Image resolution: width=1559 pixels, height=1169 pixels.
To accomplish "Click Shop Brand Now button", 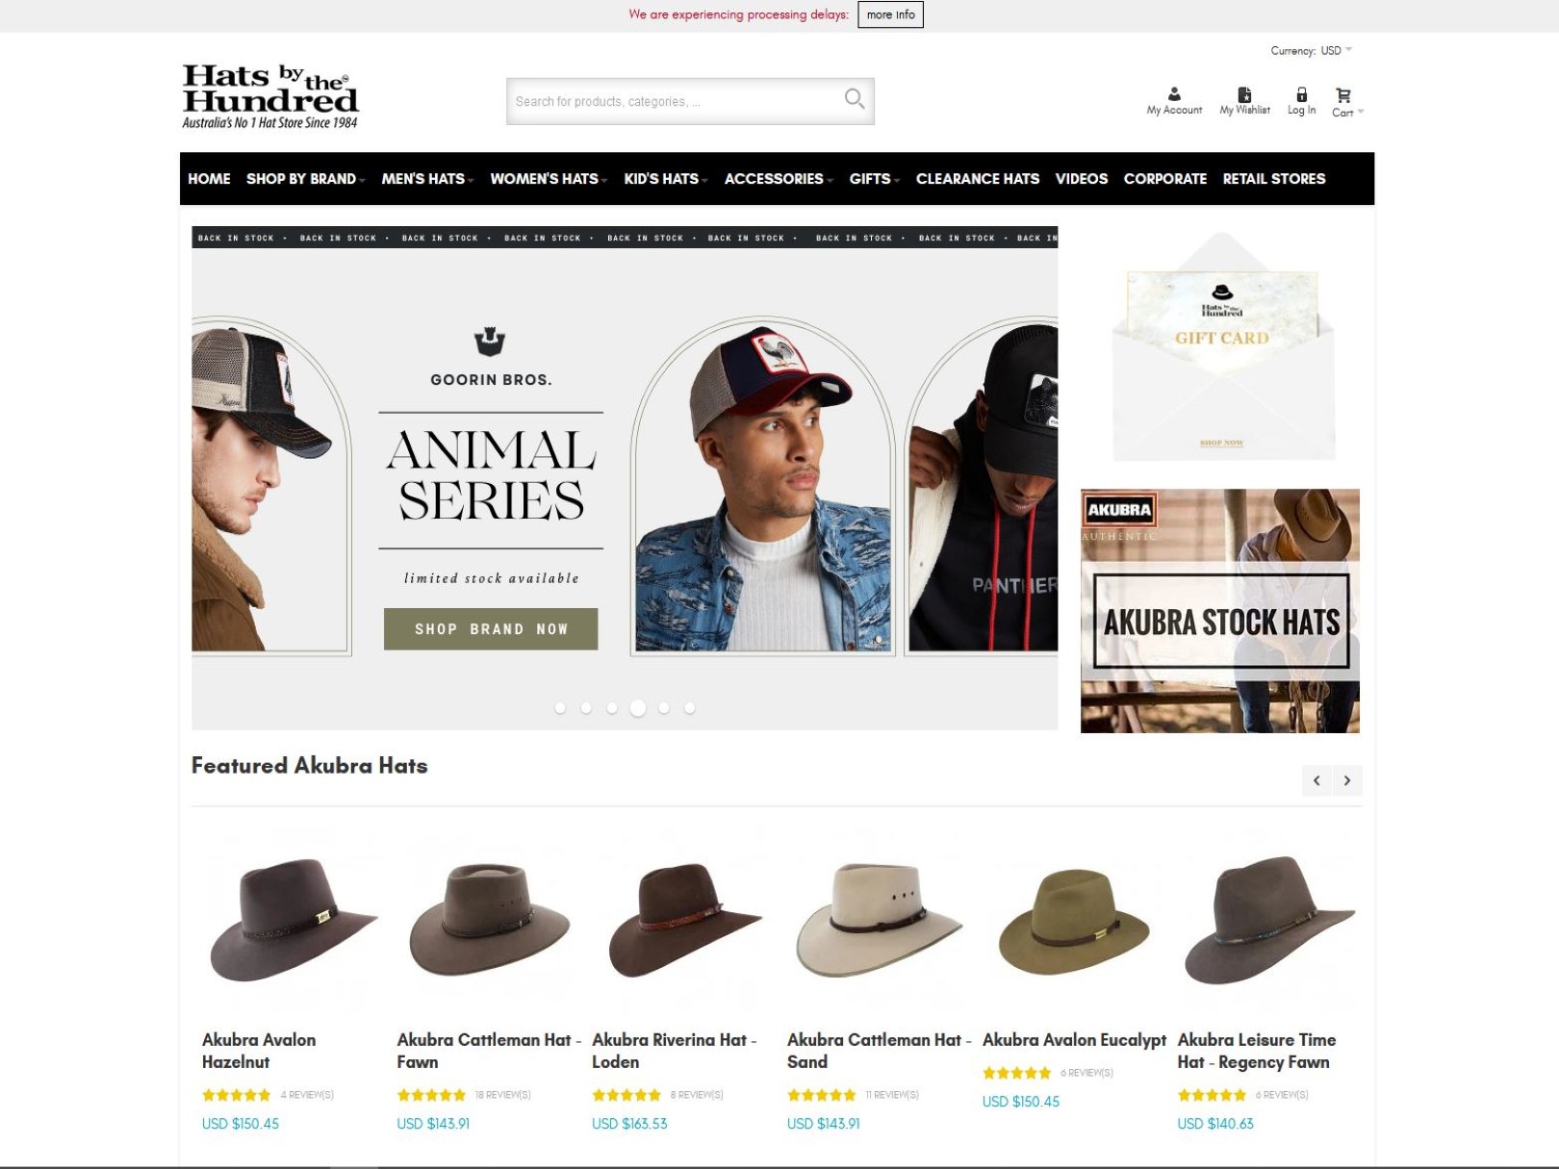I will 491,629.
